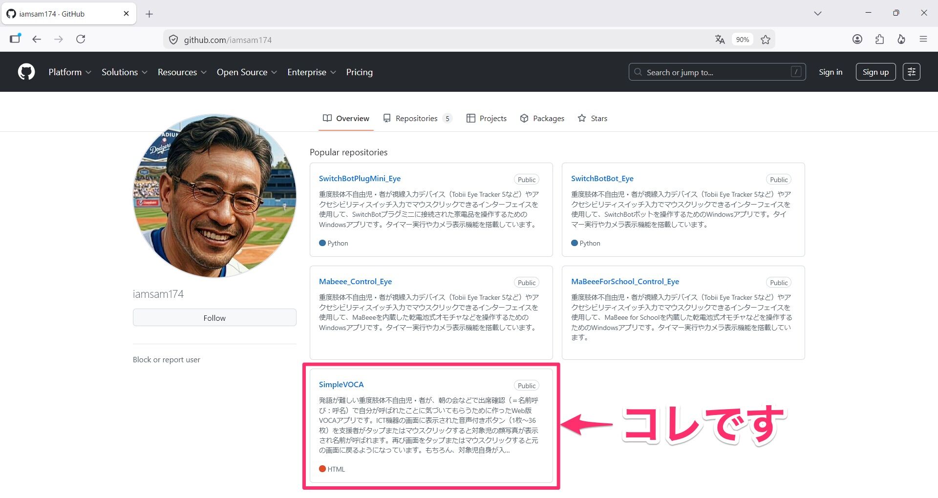Open the Firefox account icon
Viewport: 938px width, 498px height.
pyautogui.click(x=857, y=39)
